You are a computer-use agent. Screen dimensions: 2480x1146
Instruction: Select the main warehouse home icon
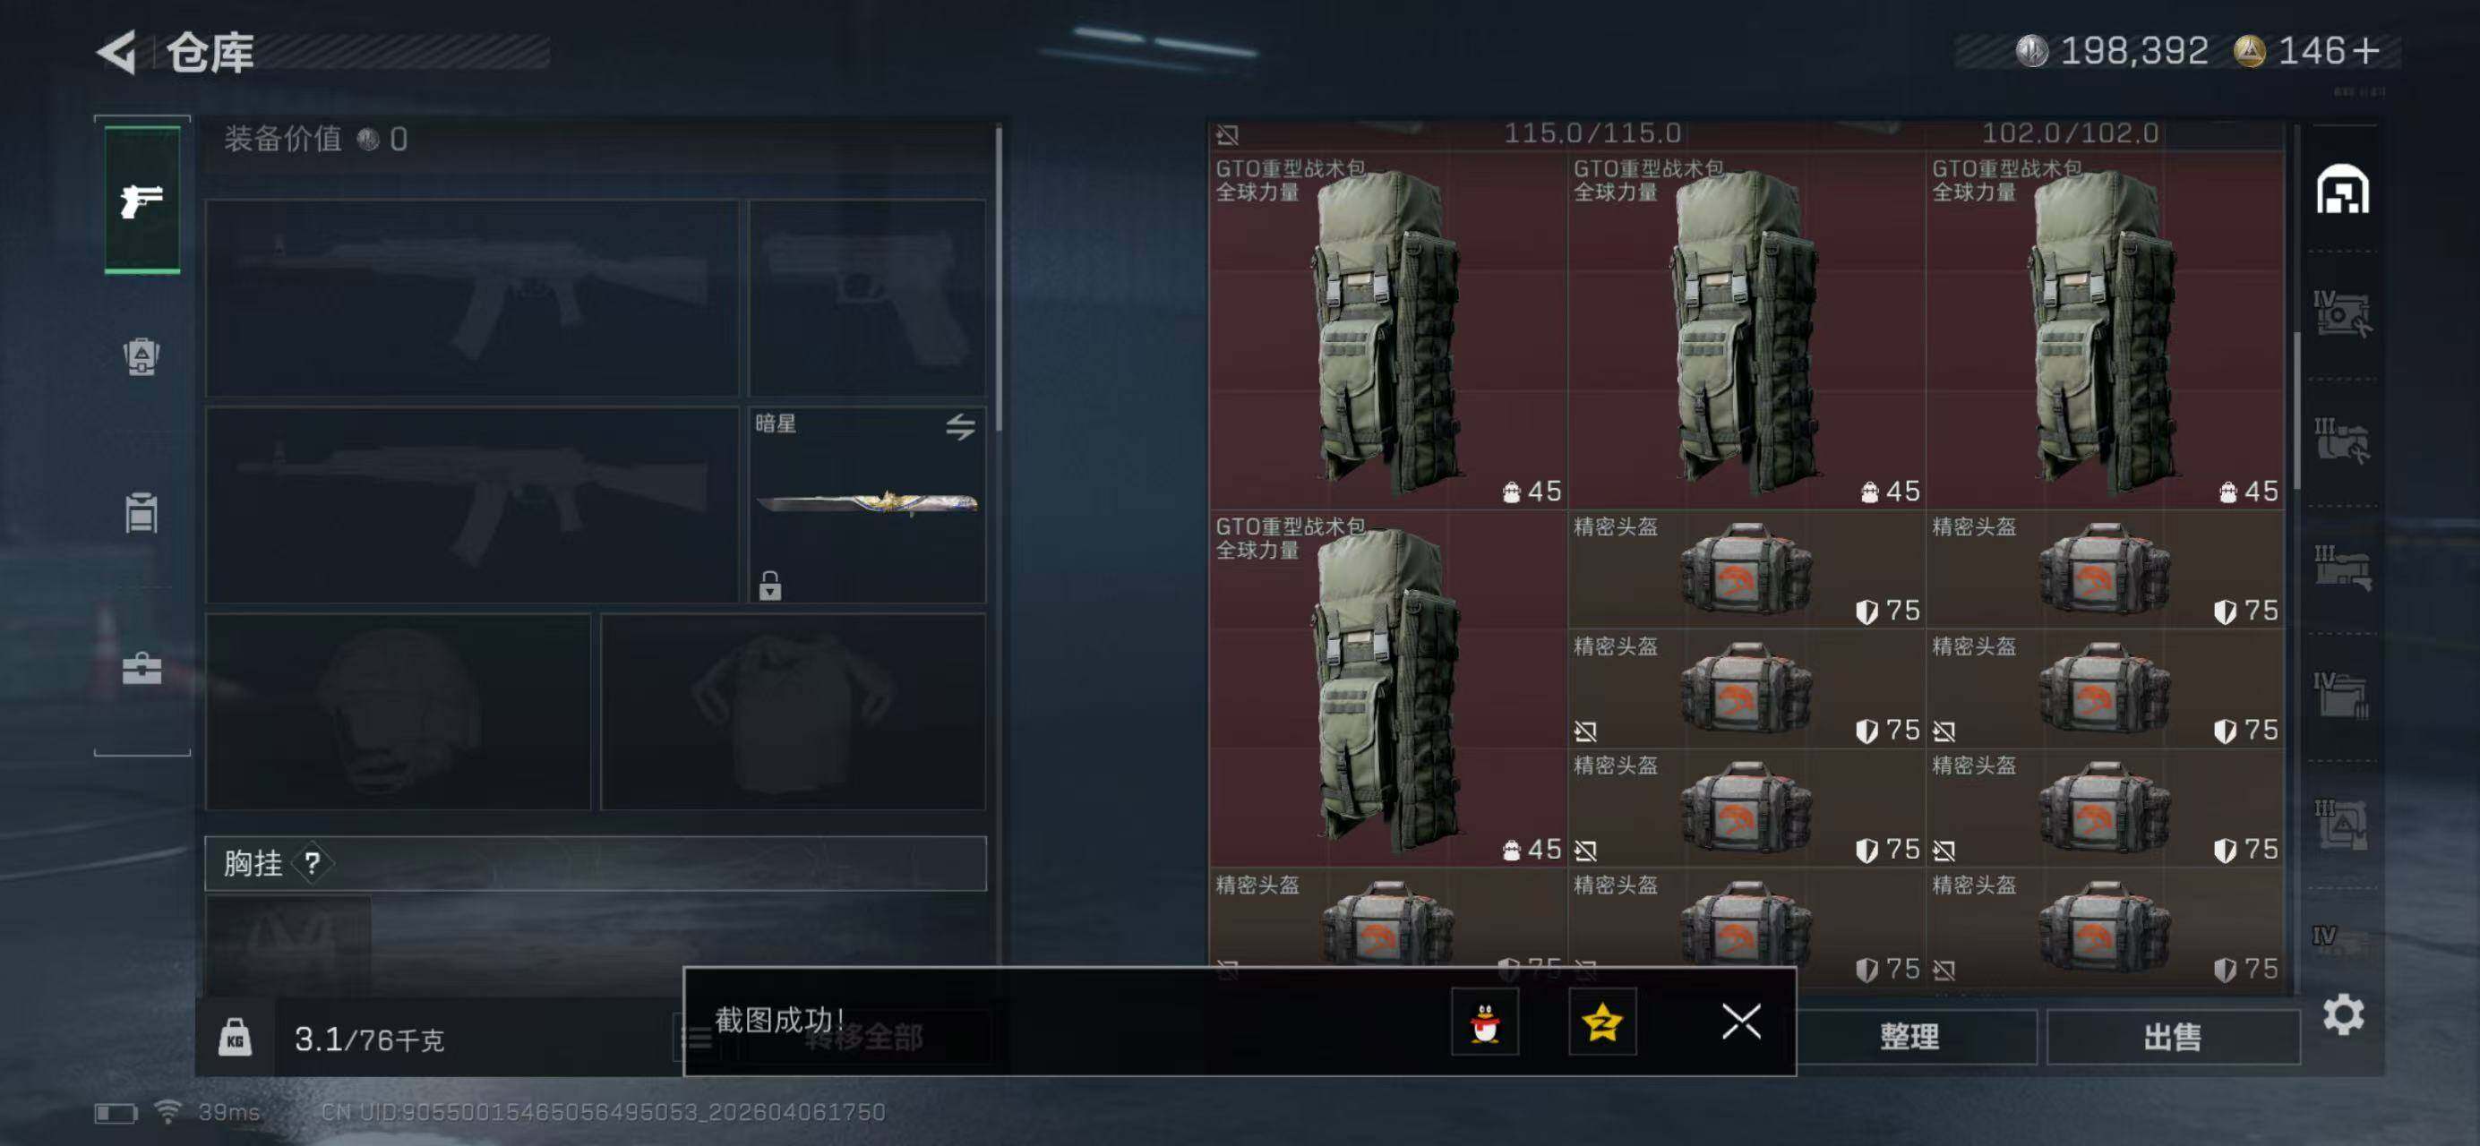(x=2342, y=190)
